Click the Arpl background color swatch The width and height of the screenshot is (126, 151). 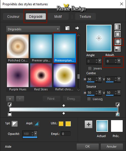(36, 124)
